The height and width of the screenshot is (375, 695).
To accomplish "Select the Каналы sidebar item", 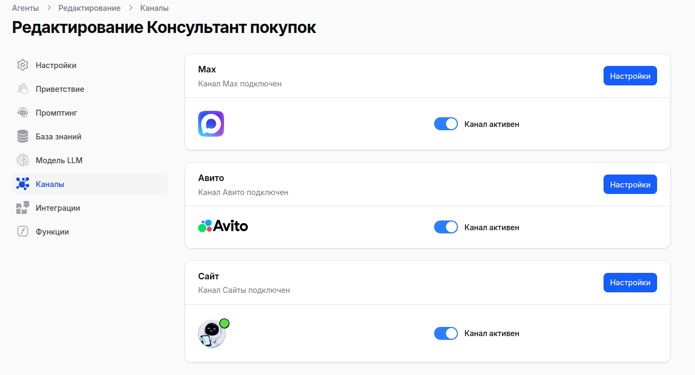I will pos(90,184).
